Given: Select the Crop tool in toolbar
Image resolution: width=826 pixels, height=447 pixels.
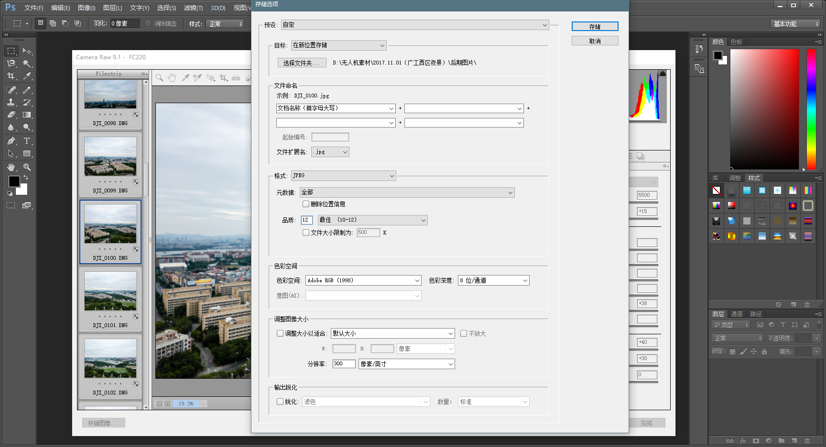Looking at the screenshot, I should [11, 76].
